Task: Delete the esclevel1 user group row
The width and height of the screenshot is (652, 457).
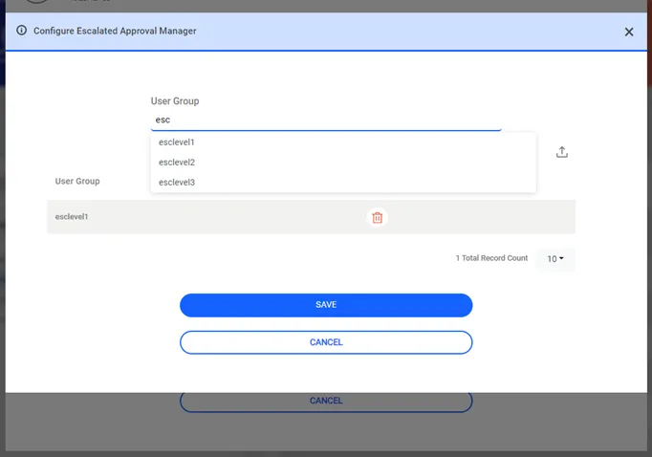Action: pyautogui.click(x=377, y=217)
